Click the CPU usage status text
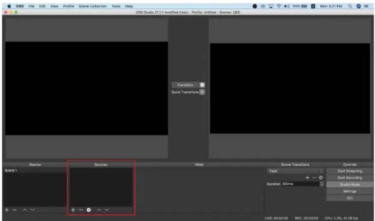Image resolution: width=375 pixels, height=221 pixels. coord(341,218)
